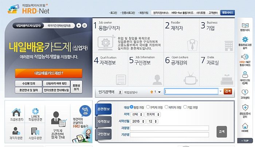Click the 회원가입 link
The image size is (255, 147).
click(x=144, y=13)
